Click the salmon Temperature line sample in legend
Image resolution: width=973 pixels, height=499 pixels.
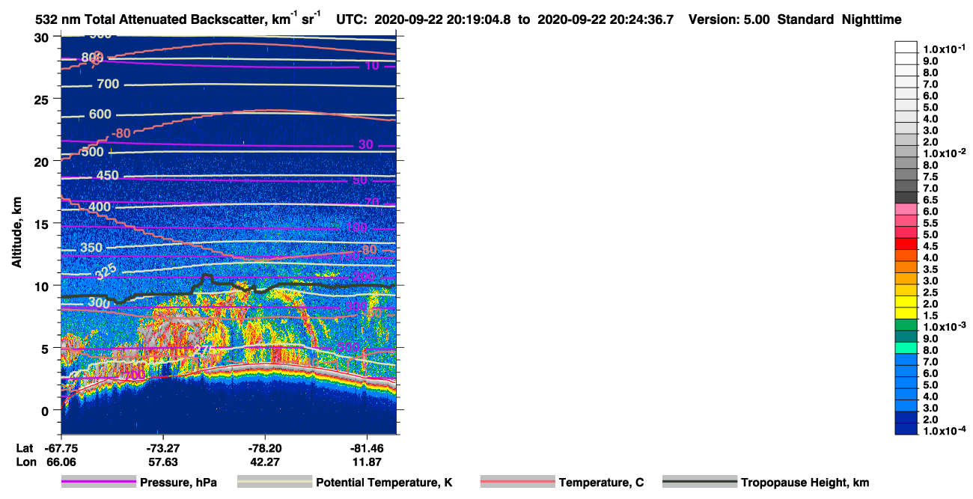tap(517, 483)
